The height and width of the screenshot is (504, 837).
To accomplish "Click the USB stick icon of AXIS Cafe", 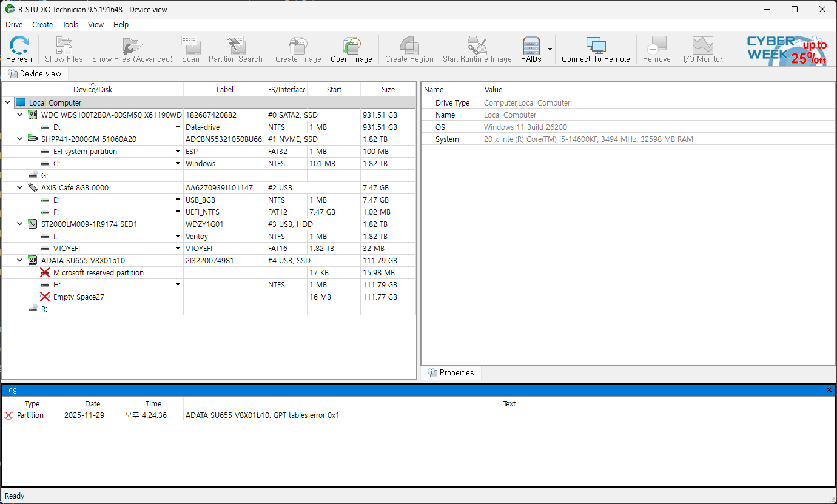I will click(33, 187).
